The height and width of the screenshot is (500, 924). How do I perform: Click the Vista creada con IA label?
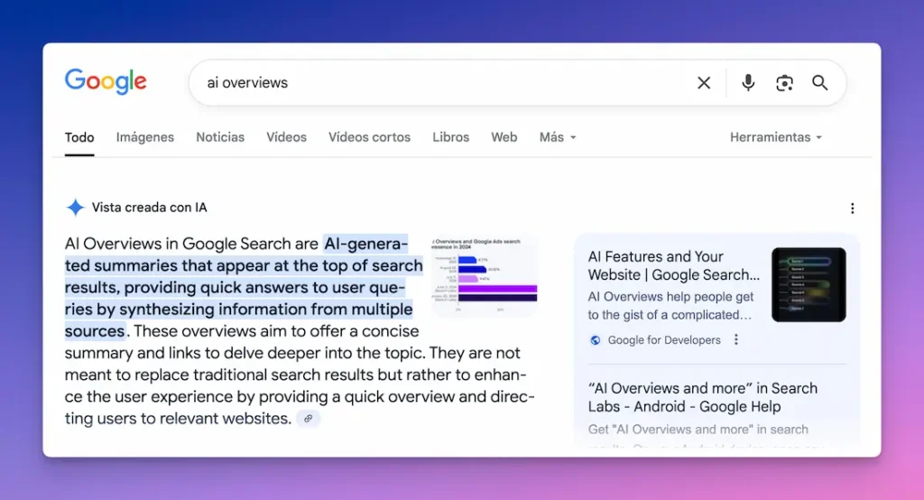tap(149, 208)
